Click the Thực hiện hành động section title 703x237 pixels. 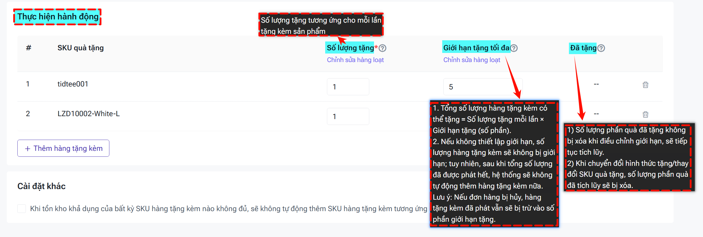pos(58,17)
